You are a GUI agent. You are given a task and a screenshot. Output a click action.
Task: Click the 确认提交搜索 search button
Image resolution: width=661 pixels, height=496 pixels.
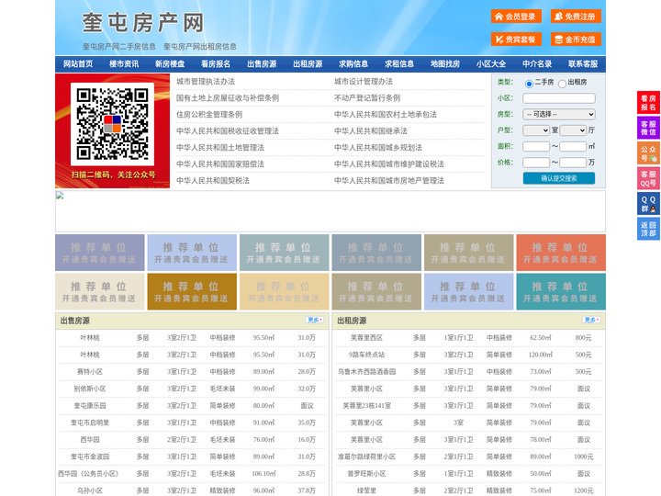click(x=559, y=178)
